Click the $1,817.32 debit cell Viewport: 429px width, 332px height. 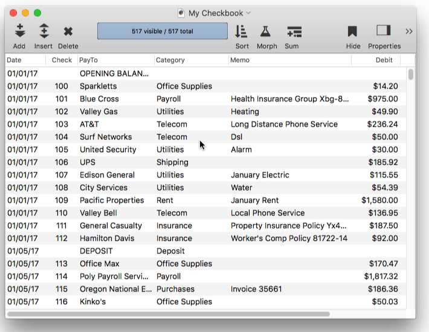tap(381, 276)
